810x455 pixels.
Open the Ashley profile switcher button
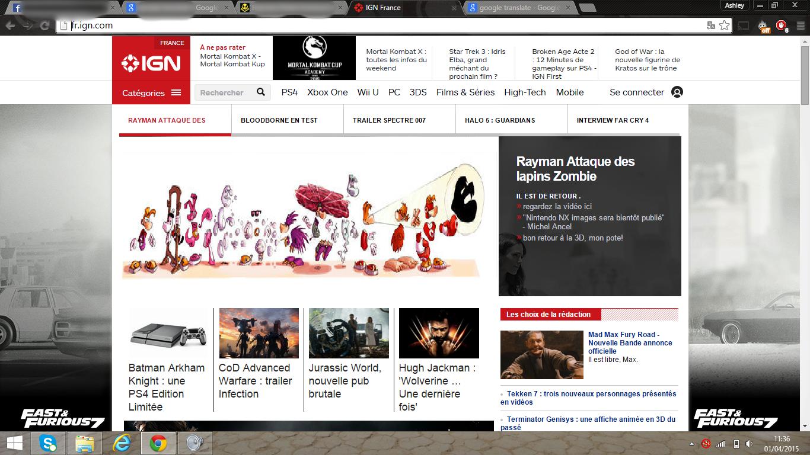coord(735,5)
